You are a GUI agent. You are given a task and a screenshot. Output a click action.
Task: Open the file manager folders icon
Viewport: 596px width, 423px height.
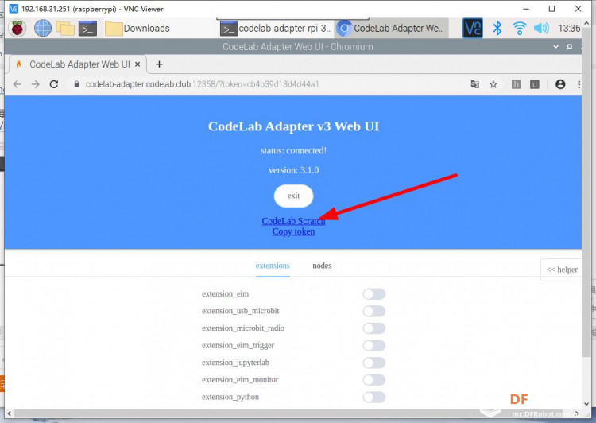point(65,28)
